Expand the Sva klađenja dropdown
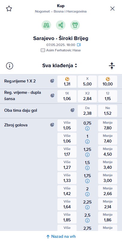Image resolution: width=122 pixels, height=242 pixels. (x=60, y=66)
